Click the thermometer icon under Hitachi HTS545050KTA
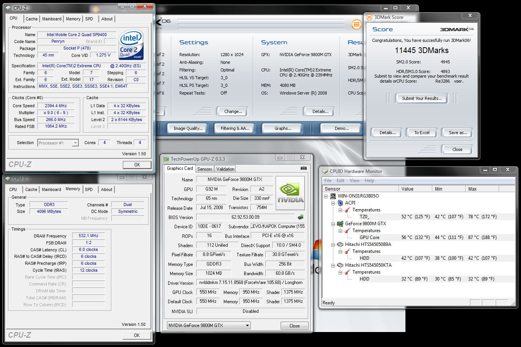The height and width of the screenshot is (347, 521). pos(347,272)
